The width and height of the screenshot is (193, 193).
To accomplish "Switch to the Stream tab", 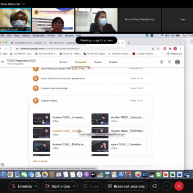I will point(63,62).
